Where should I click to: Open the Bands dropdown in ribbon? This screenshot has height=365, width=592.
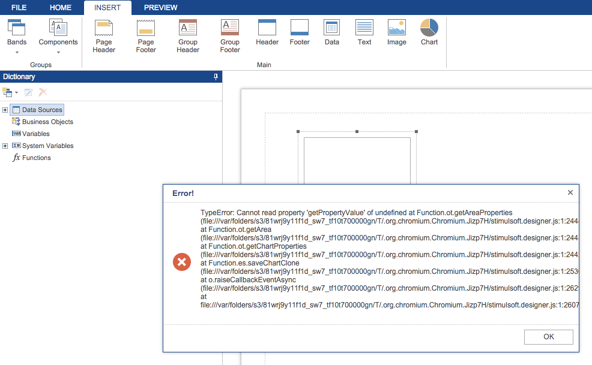17,37
